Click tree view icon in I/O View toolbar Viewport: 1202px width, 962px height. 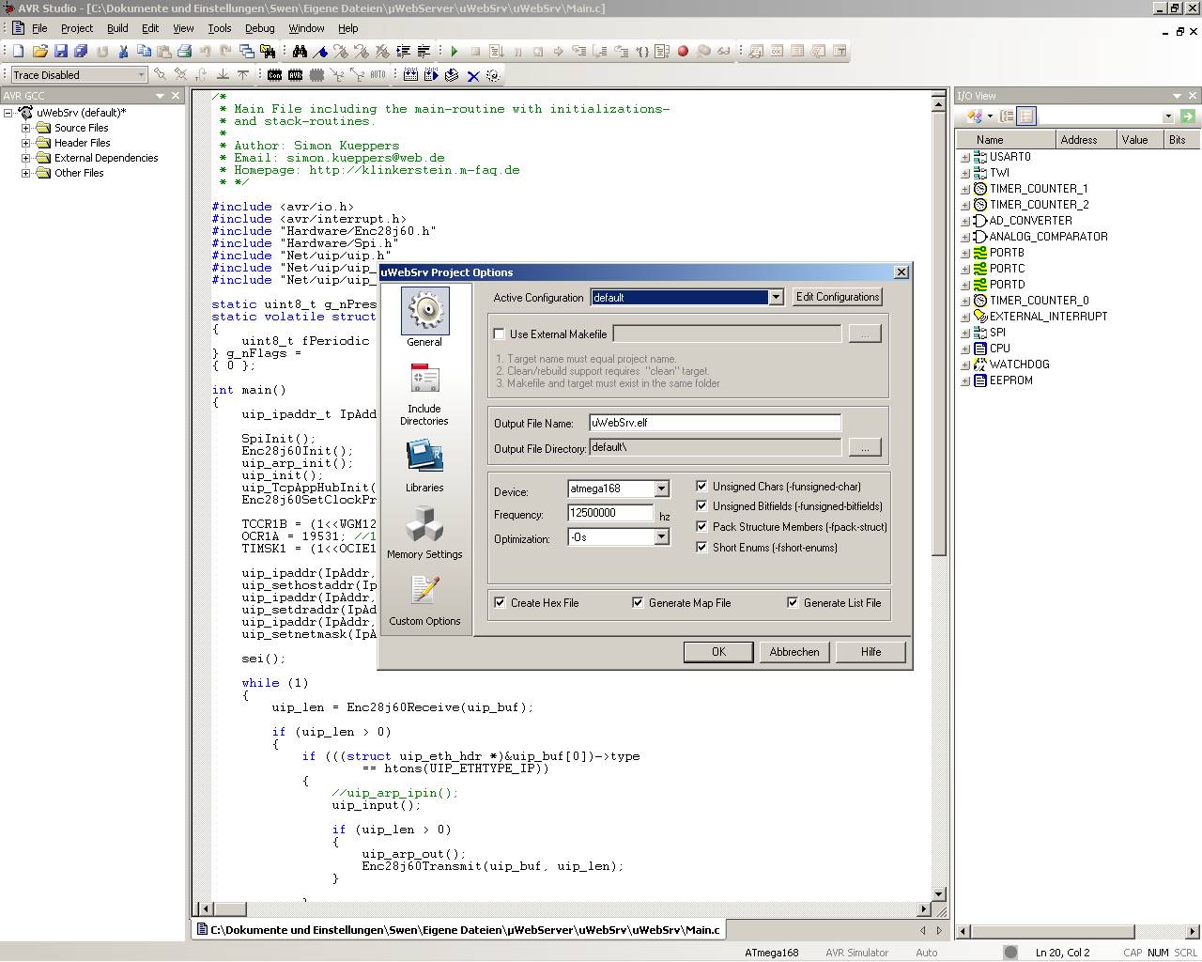coord(1007,116)
